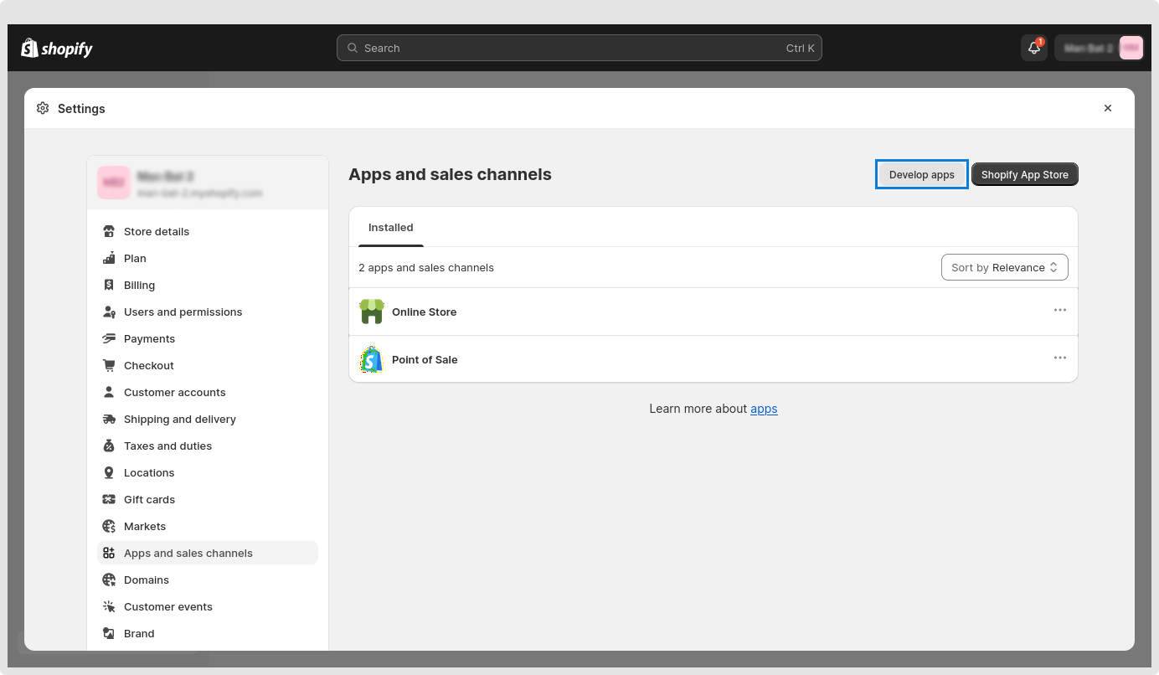Screen dimensions: 1159x675
Task: Go to Customer events settings
Action: [x=208, y=606]
